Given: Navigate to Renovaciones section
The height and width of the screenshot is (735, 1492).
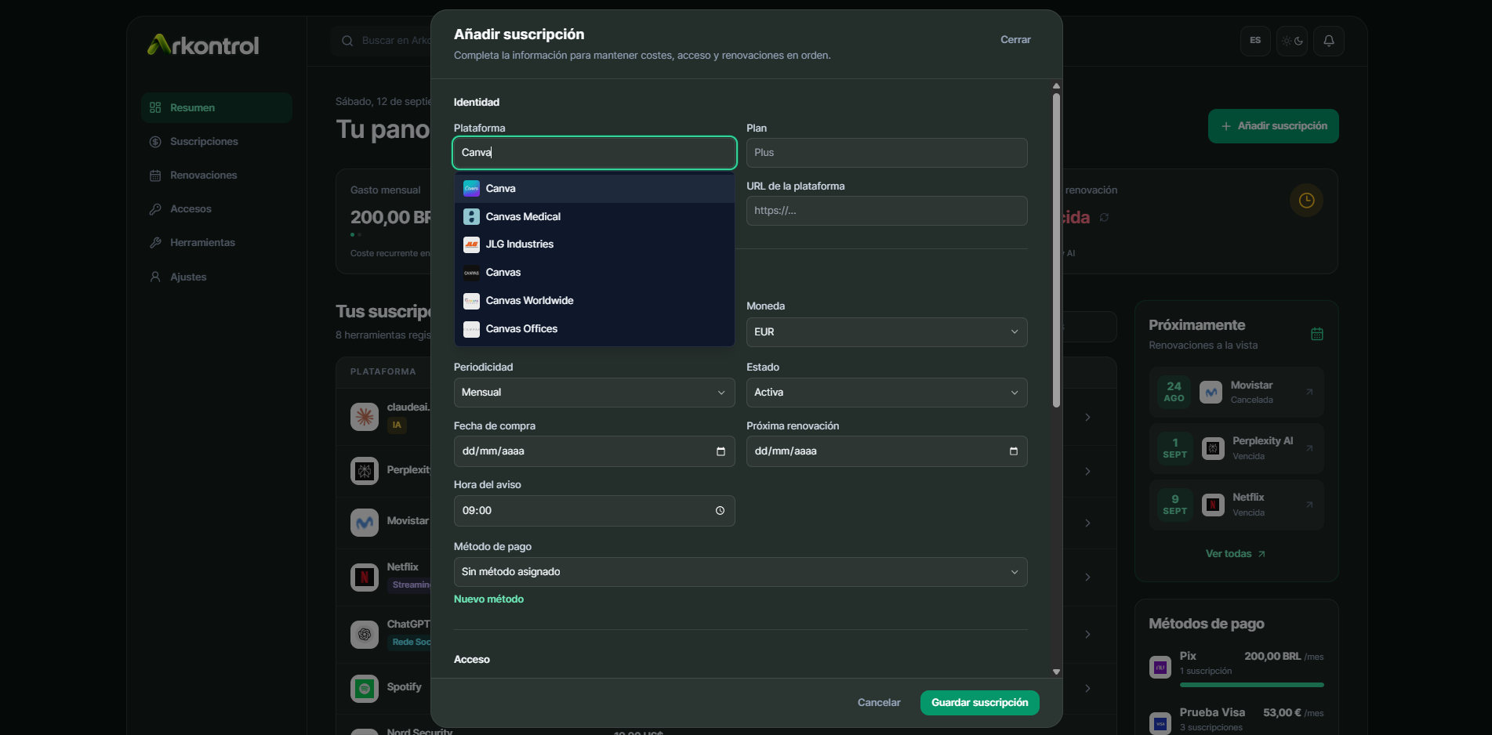Looking at the screenshot, I should (x=216, y=176).
